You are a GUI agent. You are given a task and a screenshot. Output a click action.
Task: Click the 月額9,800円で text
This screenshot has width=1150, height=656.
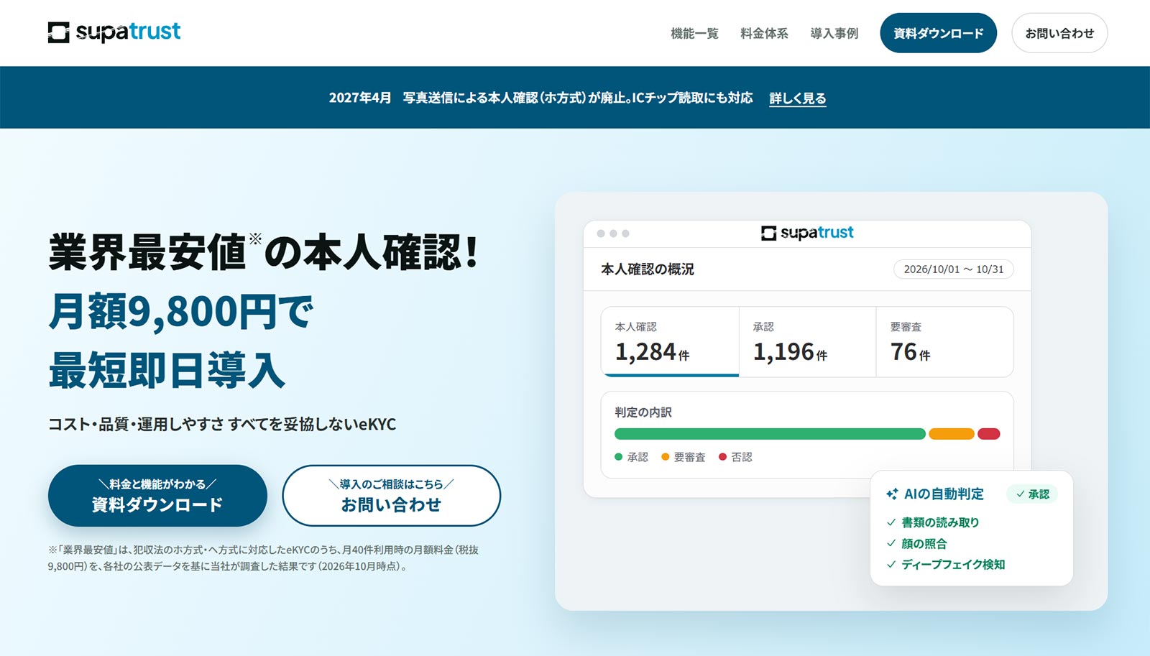coord(180,312)
